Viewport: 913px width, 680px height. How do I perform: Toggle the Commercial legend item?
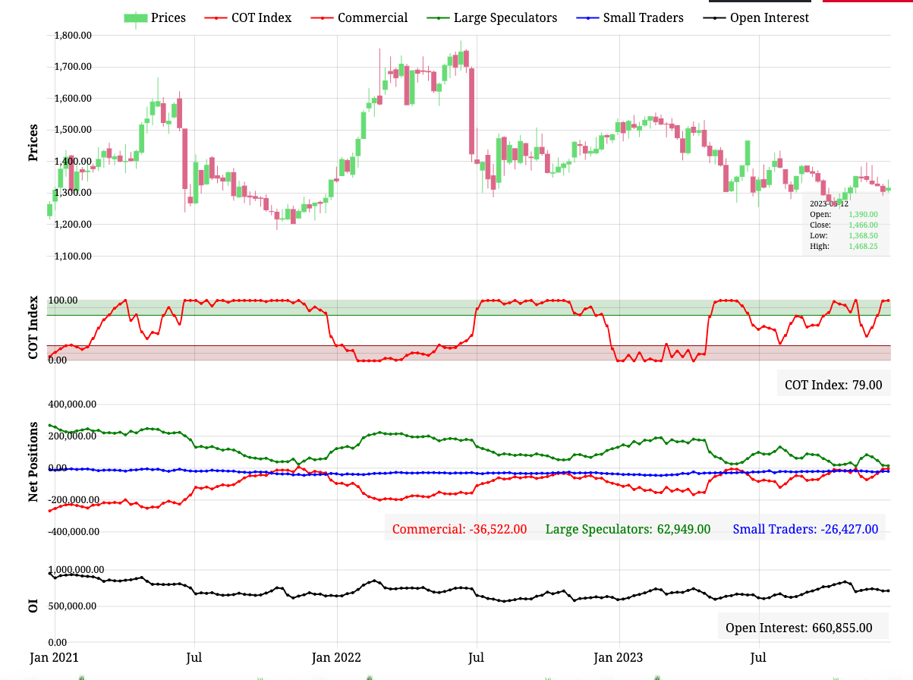(x=359, y=17)
